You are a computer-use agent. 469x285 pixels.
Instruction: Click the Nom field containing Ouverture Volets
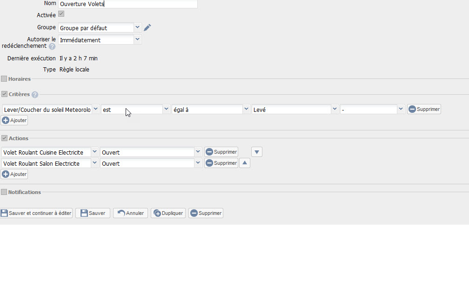click(x=127, y=4)
